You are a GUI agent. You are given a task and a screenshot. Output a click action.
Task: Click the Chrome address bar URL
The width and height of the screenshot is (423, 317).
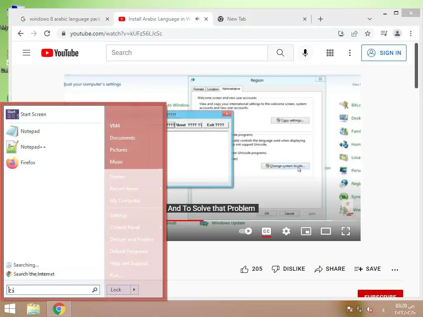pos(116,33)
